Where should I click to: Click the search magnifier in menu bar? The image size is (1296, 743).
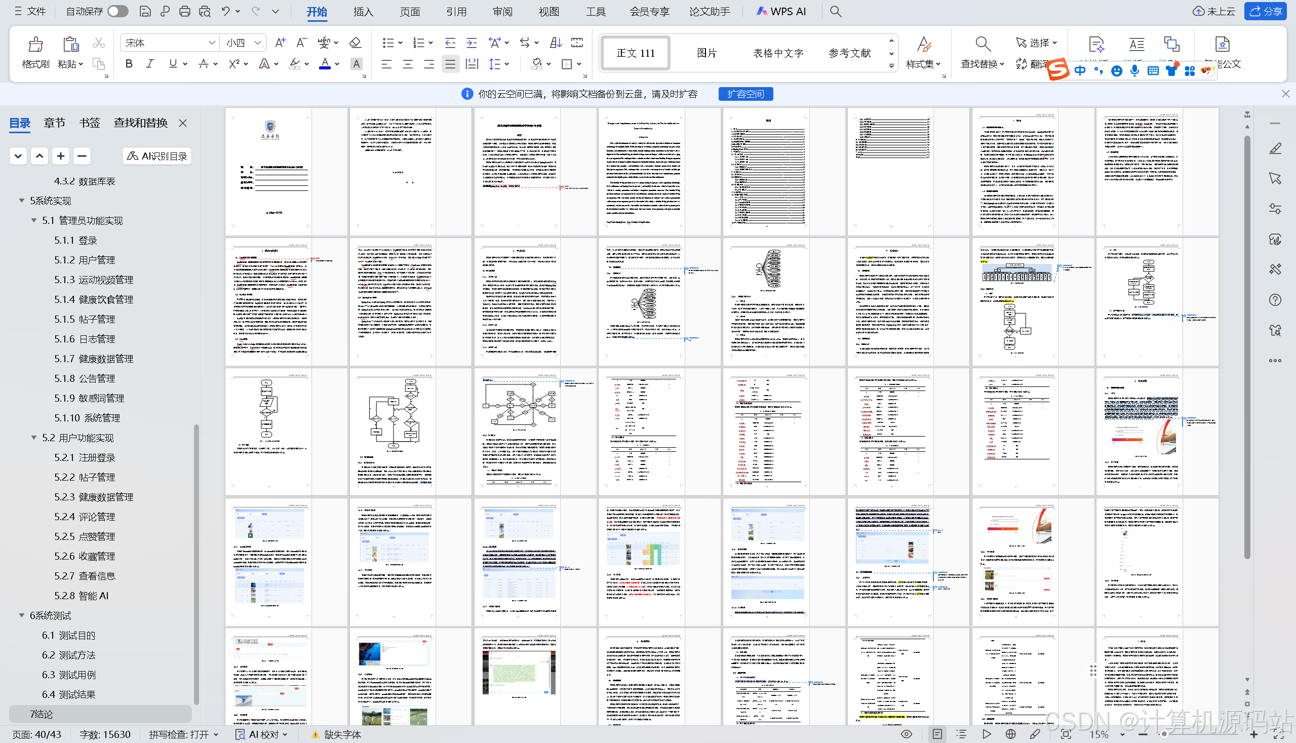tap(835, 11)
